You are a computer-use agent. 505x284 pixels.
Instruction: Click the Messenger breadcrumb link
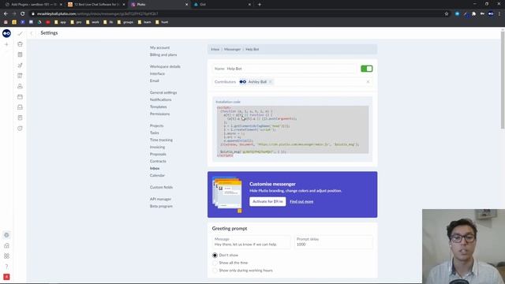[x=233, y=50]
